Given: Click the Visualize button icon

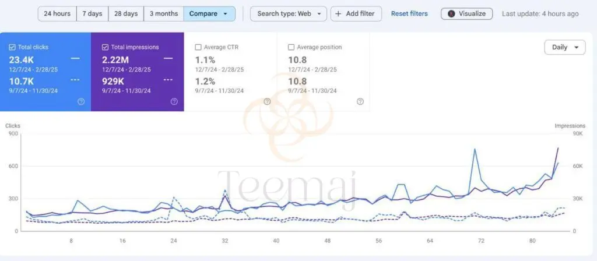Looking at the screenshot, I should click(x=451, y=13).
